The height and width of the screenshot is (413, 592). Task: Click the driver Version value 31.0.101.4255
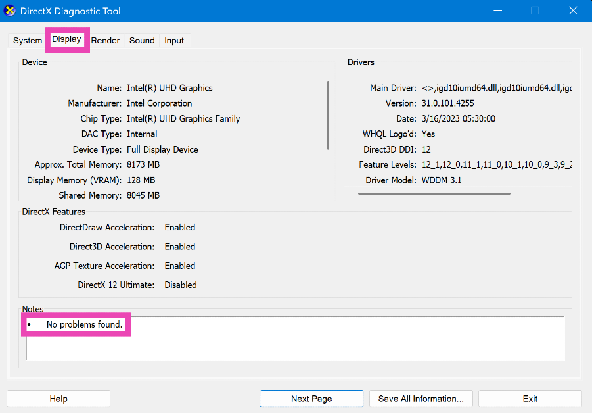pyautogui.click(x=447, y=103)
